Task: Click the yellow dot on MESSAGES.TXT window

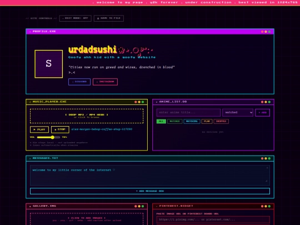Action: [266, 158]
